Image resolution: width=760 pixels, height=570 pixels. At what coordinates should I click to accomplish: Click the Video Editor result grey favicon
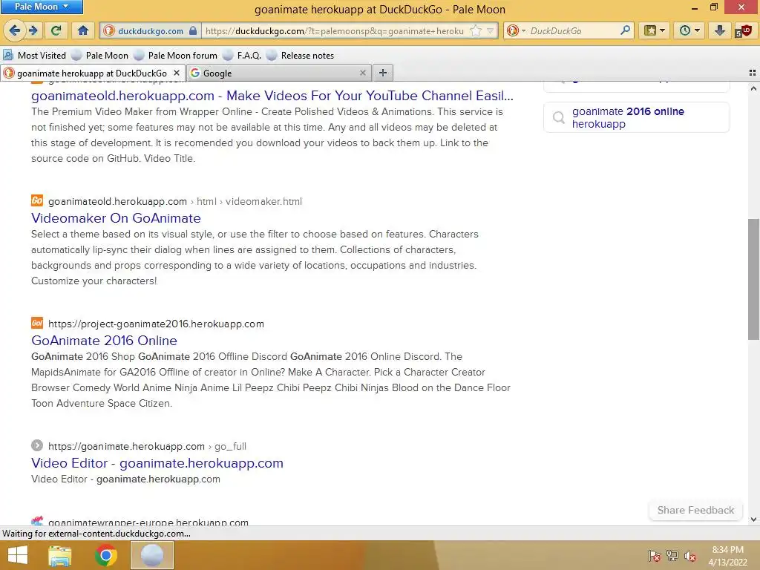pos(37,445)
